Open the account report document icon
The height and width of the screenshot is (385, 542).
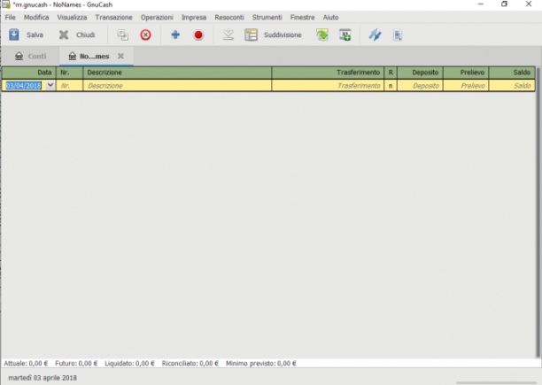click(x=398, y=35)
